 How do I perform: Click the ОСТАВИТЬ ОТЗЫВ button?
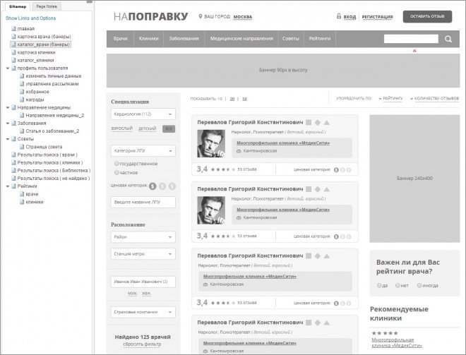[x=427, y=17]
